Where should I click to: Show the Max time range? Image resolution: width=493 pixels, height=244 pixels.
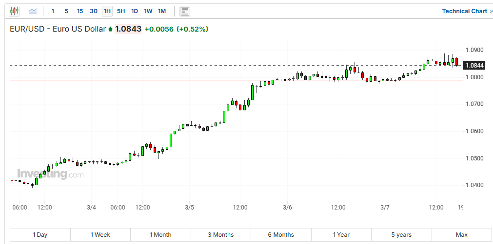(461, 235)
